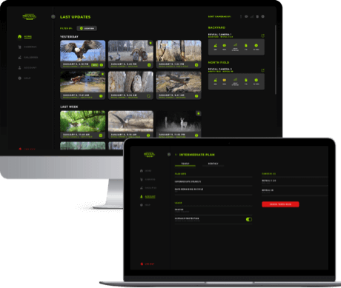Select the 'REVEAL SK' camera row on laptop
The height and width of the screenshot is (288, 341).
click(x=295, y=191)
